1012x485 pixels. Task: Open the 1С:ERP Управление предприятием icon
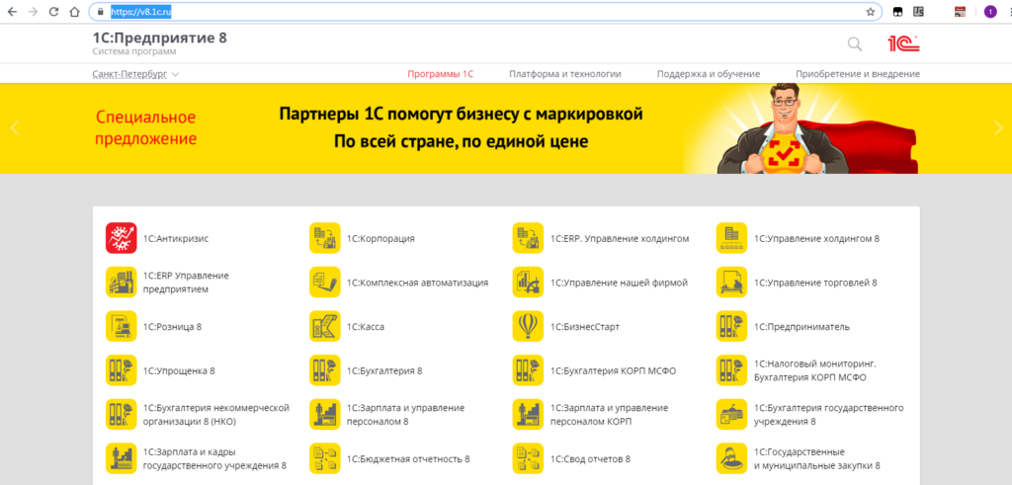[x=122, y=283]
